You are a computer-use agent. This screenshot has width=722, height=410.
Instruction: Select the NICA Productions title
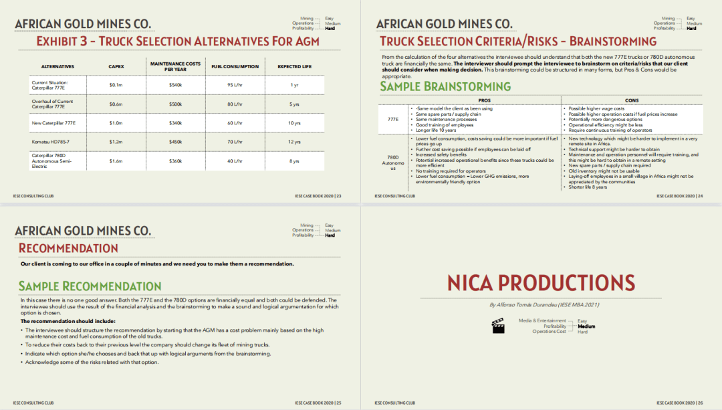point(541,282)
